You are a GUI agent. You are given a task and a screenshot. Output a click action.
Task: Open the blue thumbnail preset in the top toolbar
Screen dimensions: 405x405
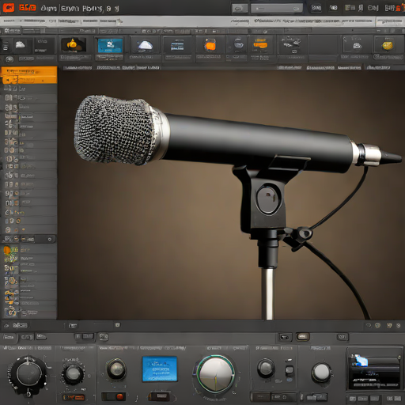tap(110, 46)
